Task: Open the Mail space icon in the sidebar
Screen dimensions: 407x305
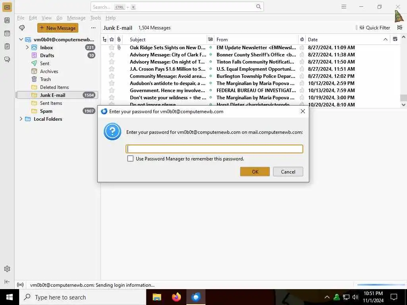Action: (7, 7)
